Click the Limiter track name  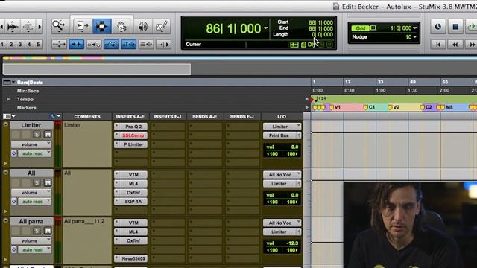31,125
